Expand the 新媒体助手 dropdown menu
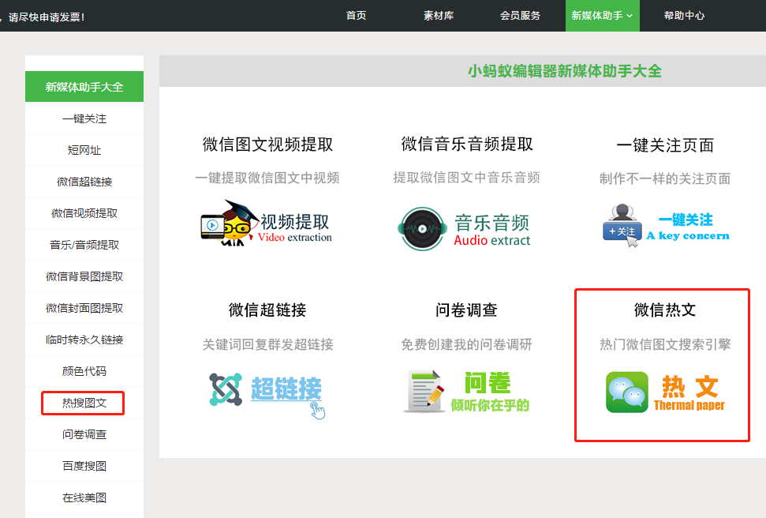The image size is (766, 518). [603, 16]
